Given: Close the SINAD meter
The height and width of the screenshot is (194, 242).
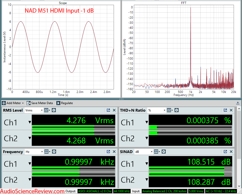Looking at the screenshot, I should 231,152.
